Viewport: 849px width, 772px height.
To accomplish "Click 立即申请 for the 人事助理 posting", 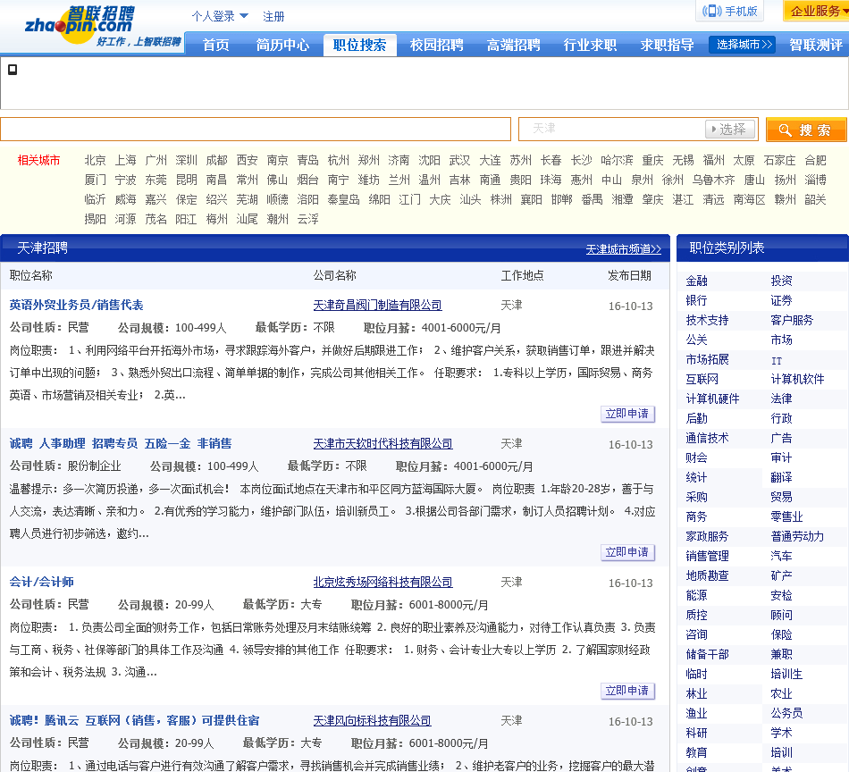I will 627,552.
